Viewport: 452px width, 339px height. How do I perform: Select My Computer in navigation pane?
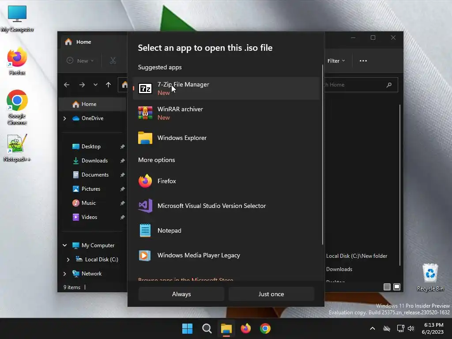point(98,245)
